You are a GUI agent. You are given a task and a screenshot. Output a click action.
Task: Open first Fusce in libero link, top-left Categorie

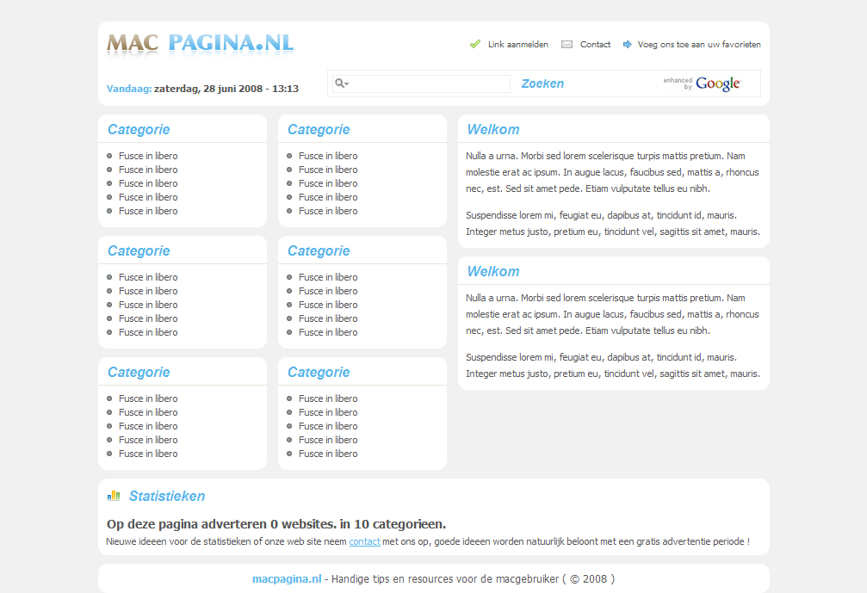click(148, 156)
